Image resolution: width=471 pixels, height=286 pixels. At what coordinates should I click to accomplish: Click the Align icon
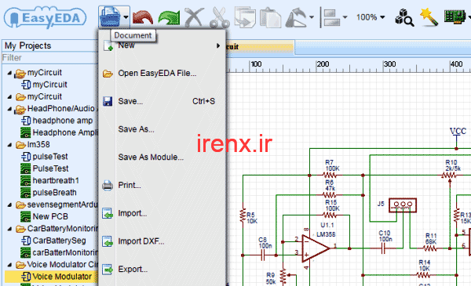click(x=332, y=17)
